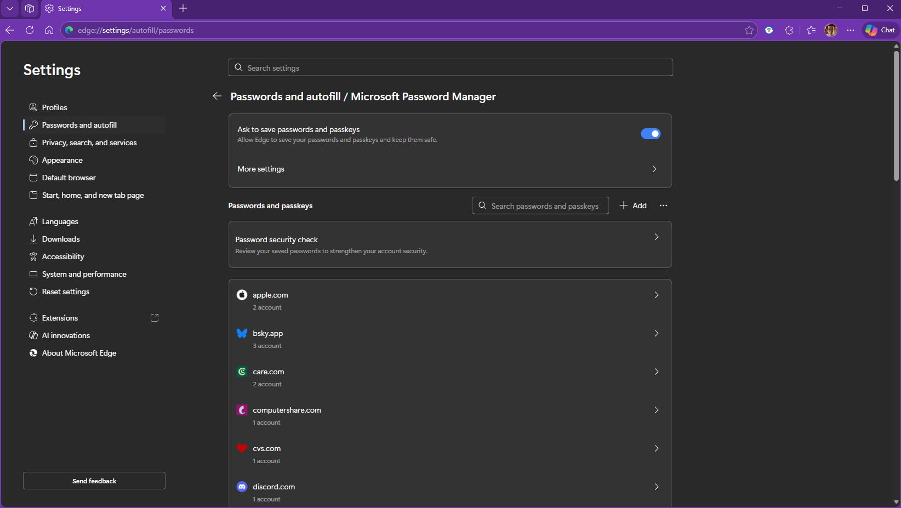This screenshot has width=901, height=508.
Task: Close the Settings tab
Action: point(163,8)
